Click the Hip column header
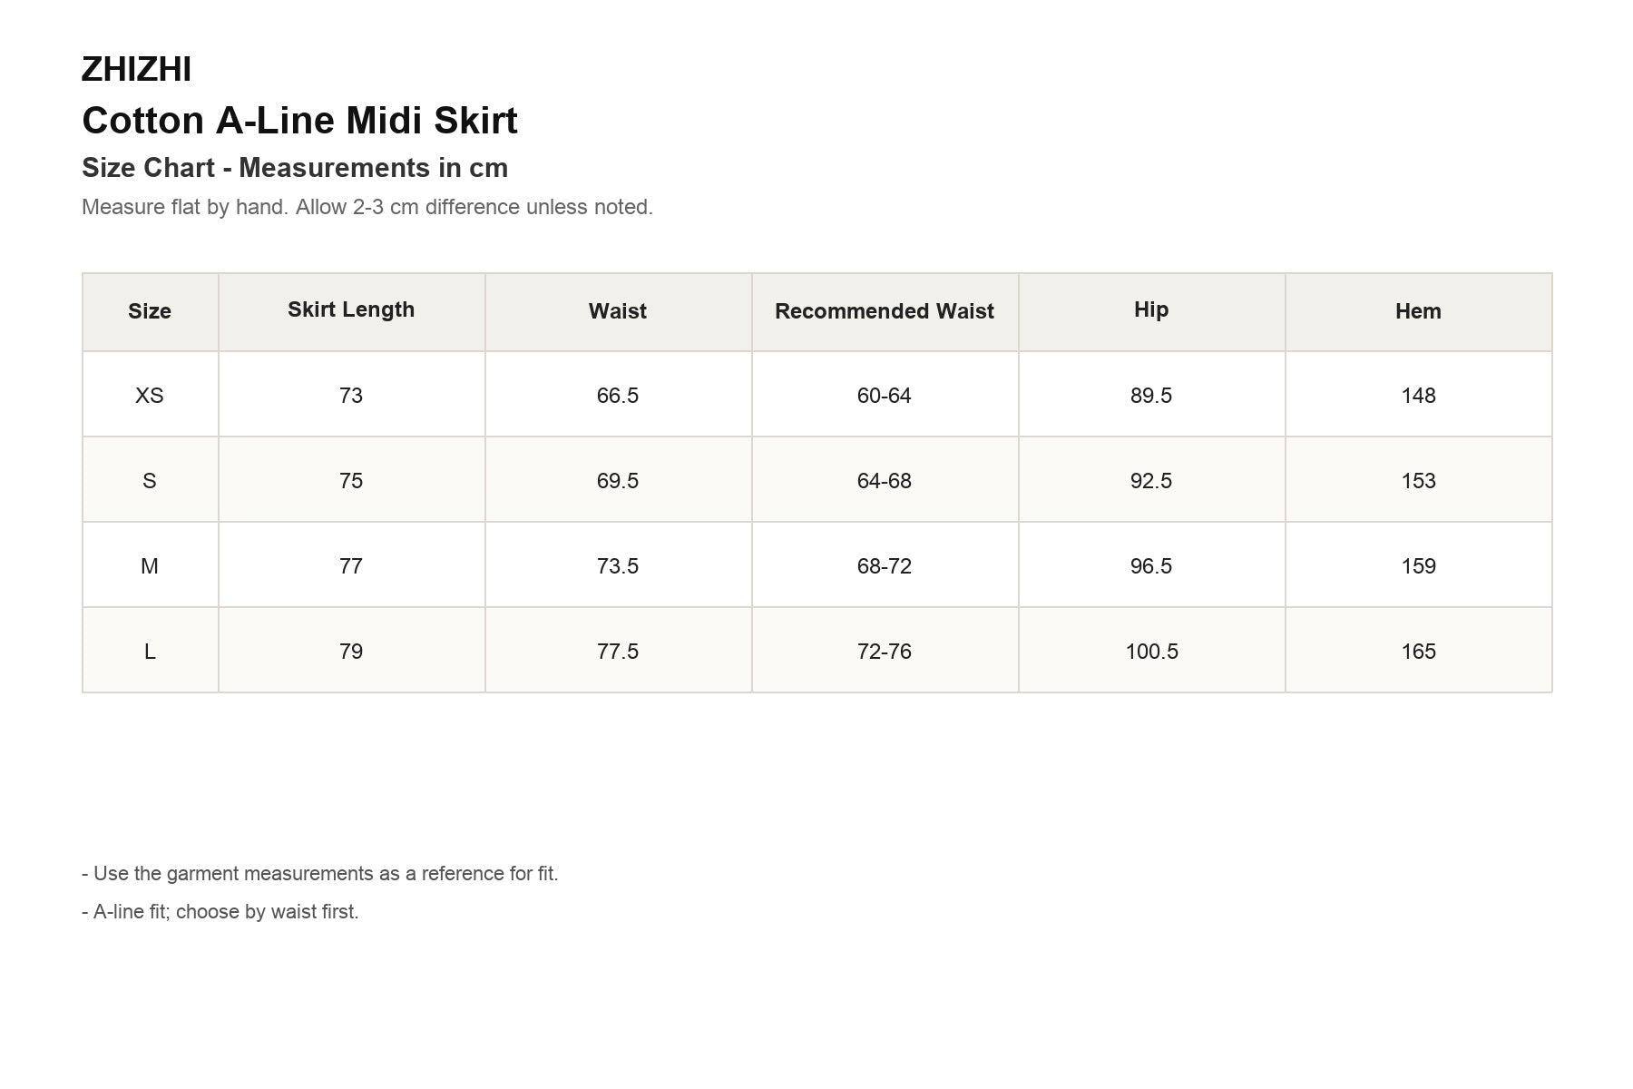 (x=1151, y=311)
